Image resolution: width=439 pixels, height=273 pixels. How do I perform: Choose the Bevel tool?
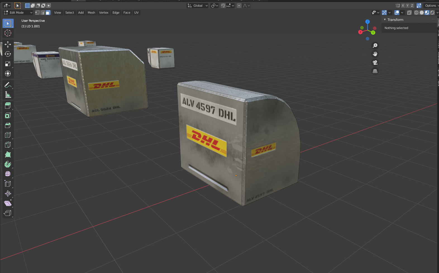point(8,125)
